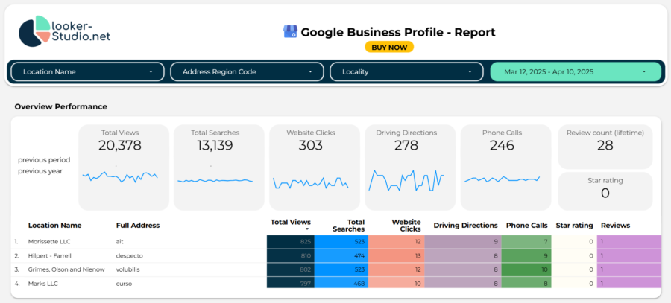Click the Total Views sparkline chart
The height and width of the screenshot is (303, 671).
[x=120, y=177]
